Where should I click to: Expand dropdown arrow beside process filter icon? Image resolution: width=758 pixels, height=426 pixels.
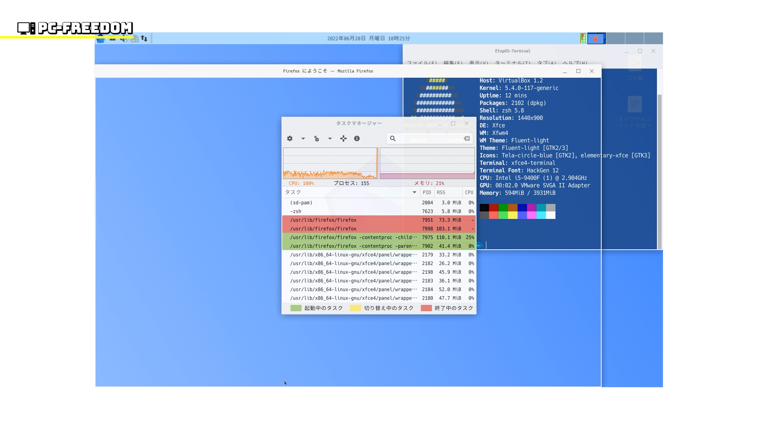330,138
